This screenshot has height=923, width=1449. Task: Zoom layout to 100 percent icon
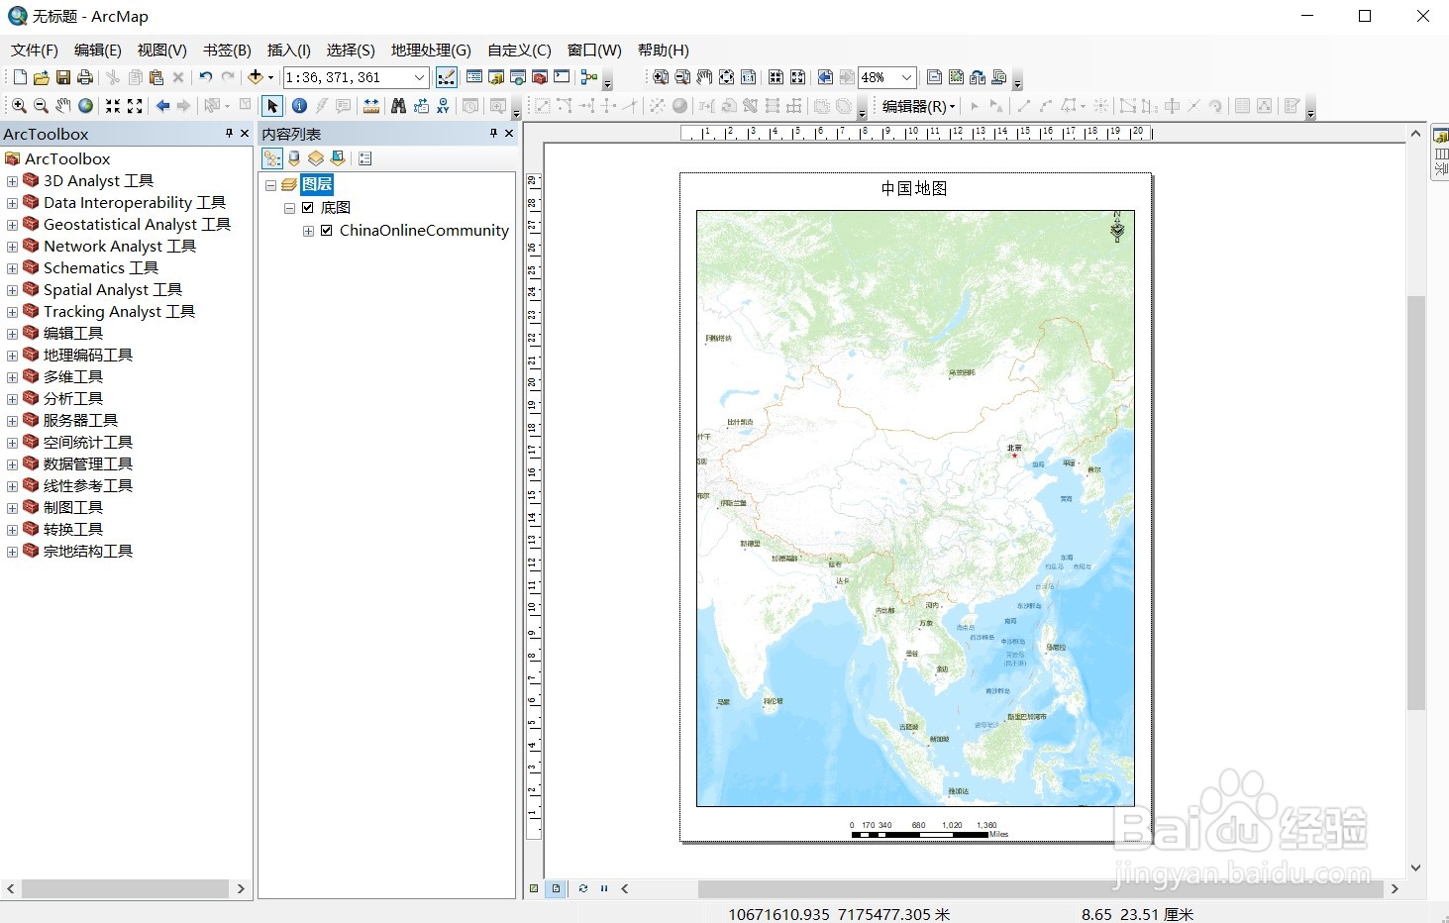748,77
